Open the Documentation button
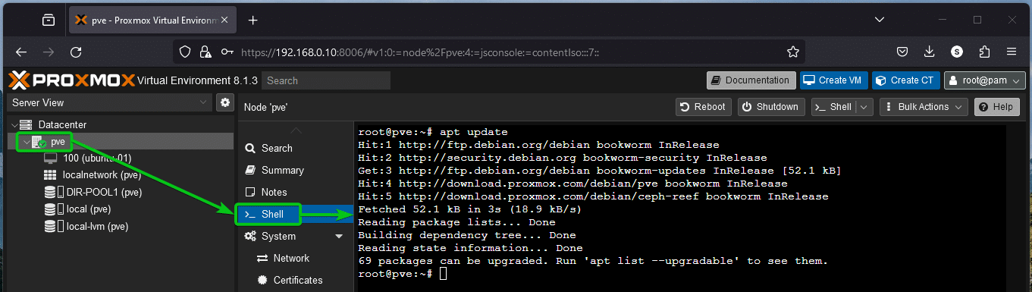This screenshot has height=292, width=1032. tap(751, 80)
